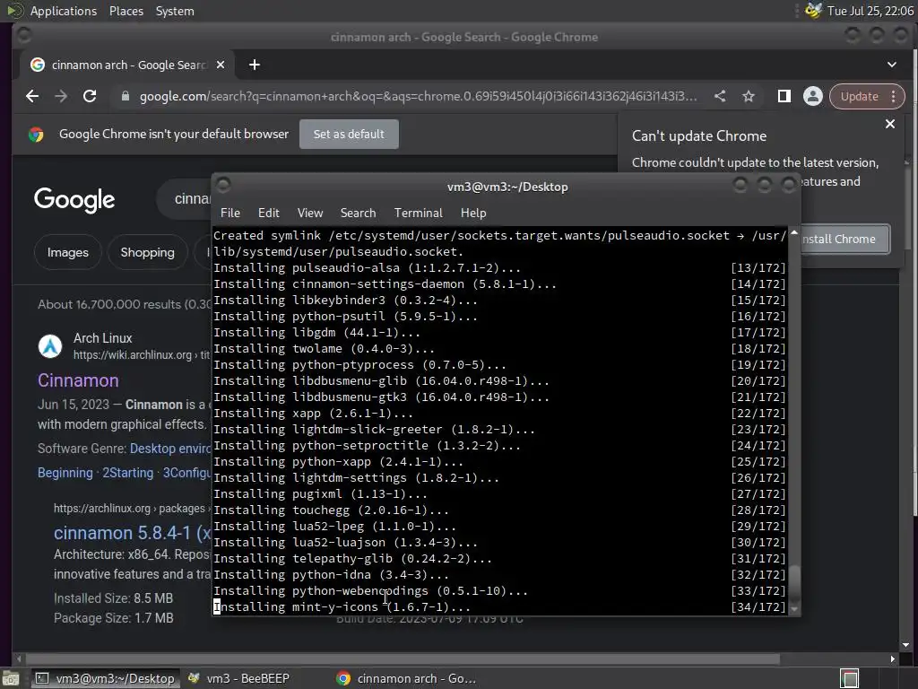This screenshot has height=689, width=918.
Task: Open Chrome side panel icon
Action: pyautogui.click(x=784, y=96)
